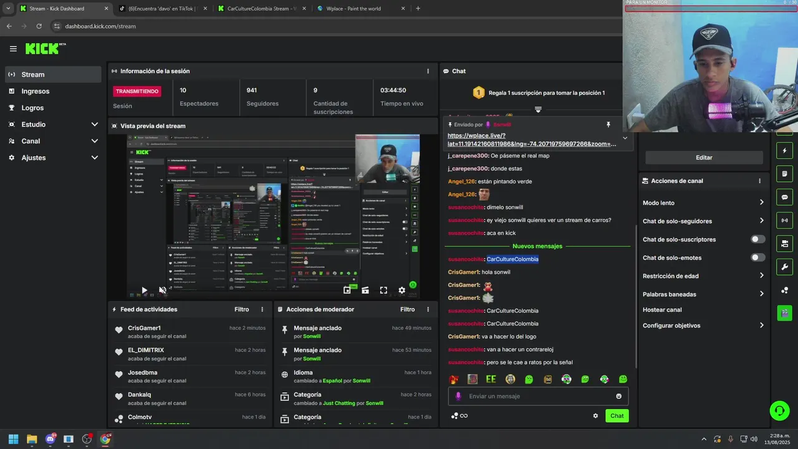Open the emoji picker in the message box
The image size is (798, 449).
click(x=618, y=396)
